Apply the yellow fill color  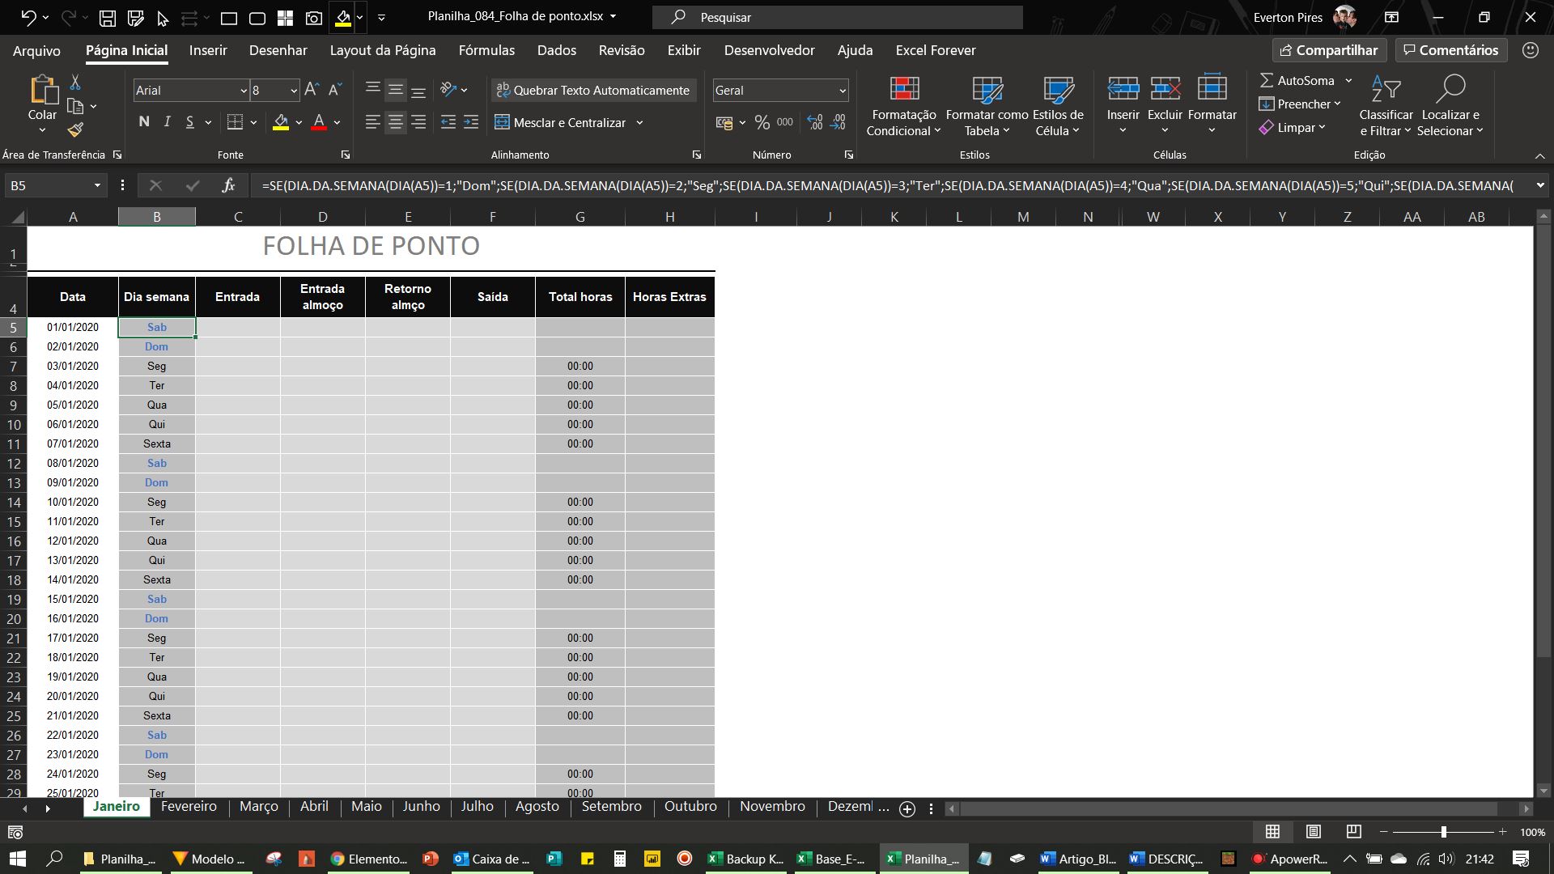click(281, 122)
